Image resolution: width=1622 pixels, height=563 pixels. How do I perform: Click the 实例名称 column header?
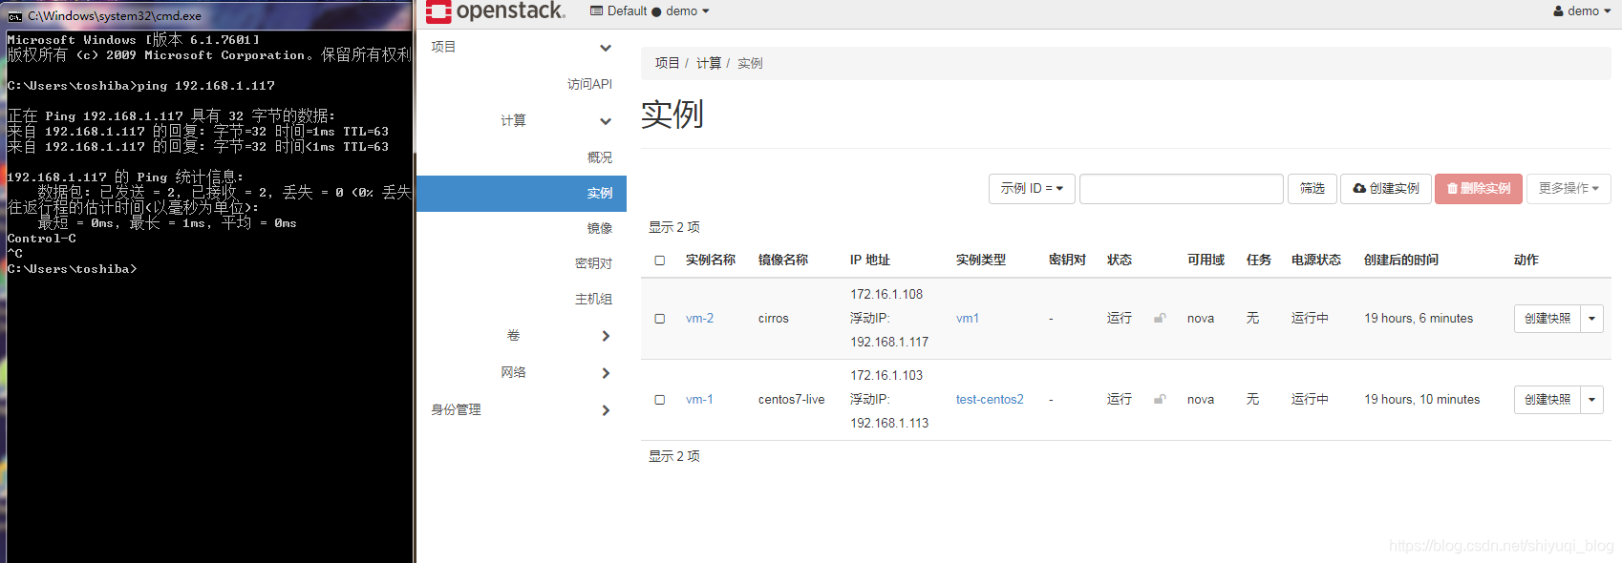pyautogui.click(x=711, y=261)
